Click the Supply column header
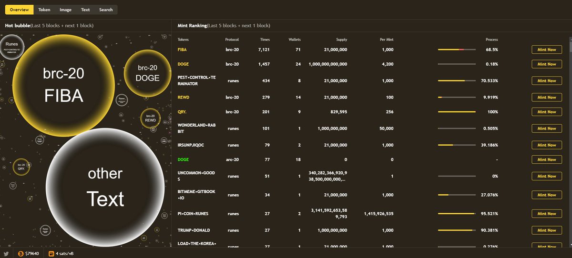The image size is (572, 258). click(341, 40)
